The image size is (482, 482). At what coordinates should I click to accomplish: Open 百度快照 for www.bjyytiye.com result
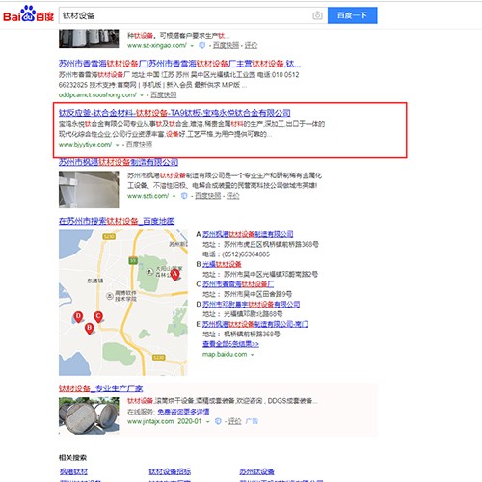[x=139, y=145]
